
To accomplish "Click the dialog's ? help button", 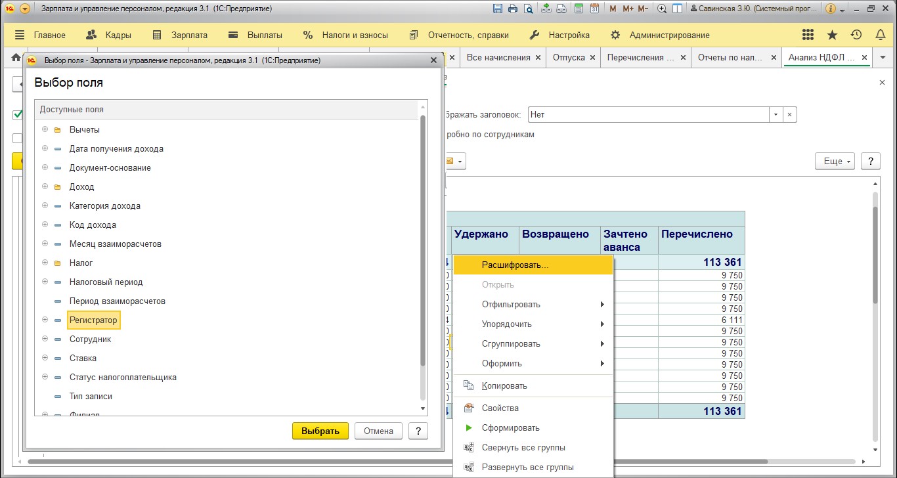I will coord(418,431).
